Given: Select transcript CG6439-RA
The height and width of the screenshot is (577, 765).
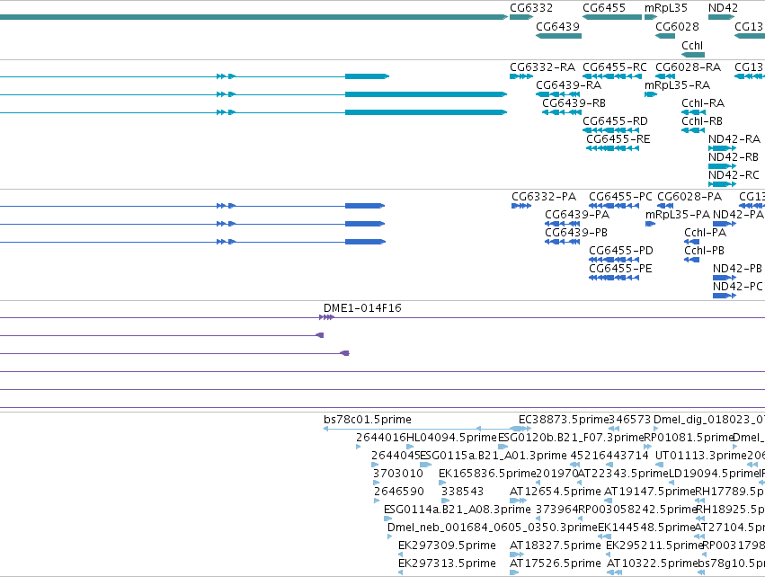Looking at the screenshot, I should point(568,84).
